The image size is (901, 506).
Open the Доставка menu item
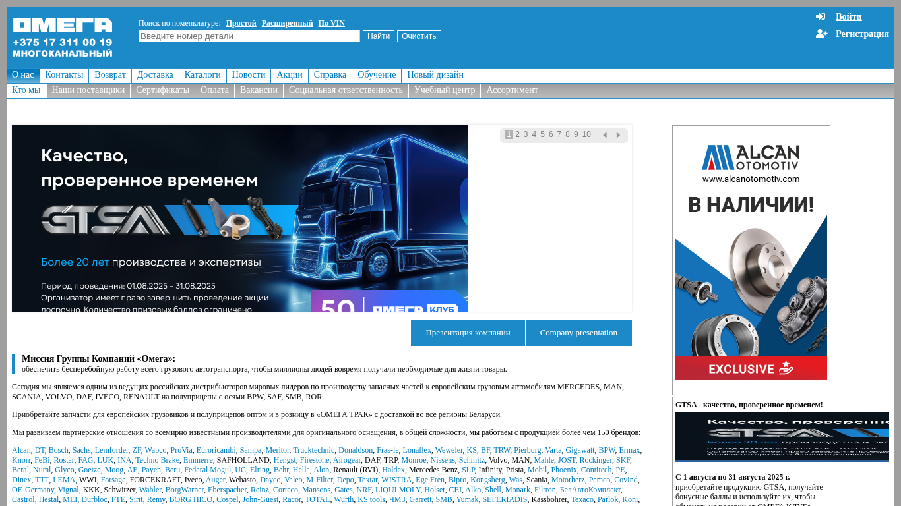pos(155,75)
